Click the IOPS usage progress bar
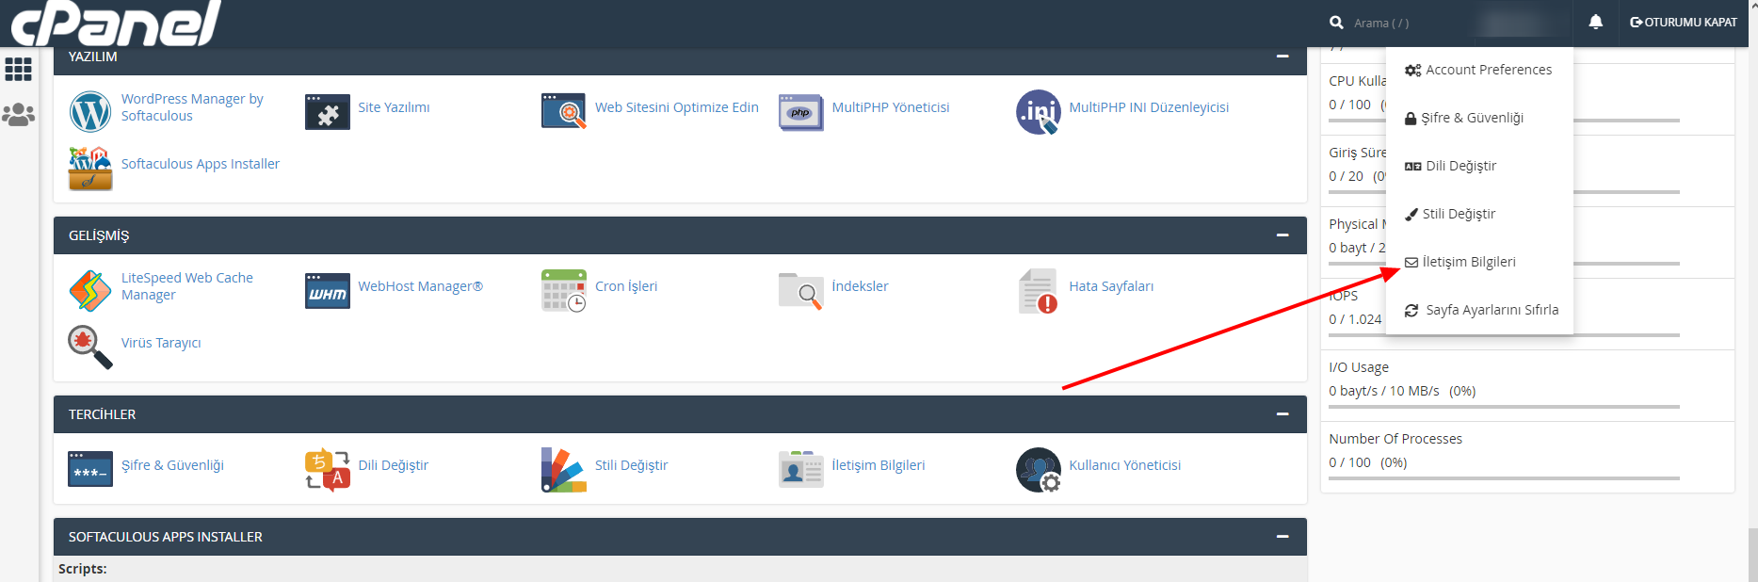 pos(1504,335)
